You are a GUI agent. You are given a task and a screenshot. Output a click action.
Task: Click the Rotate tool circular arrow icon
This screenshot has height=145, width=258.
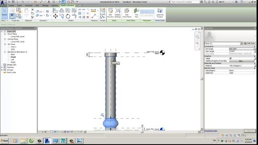(68, 16)
